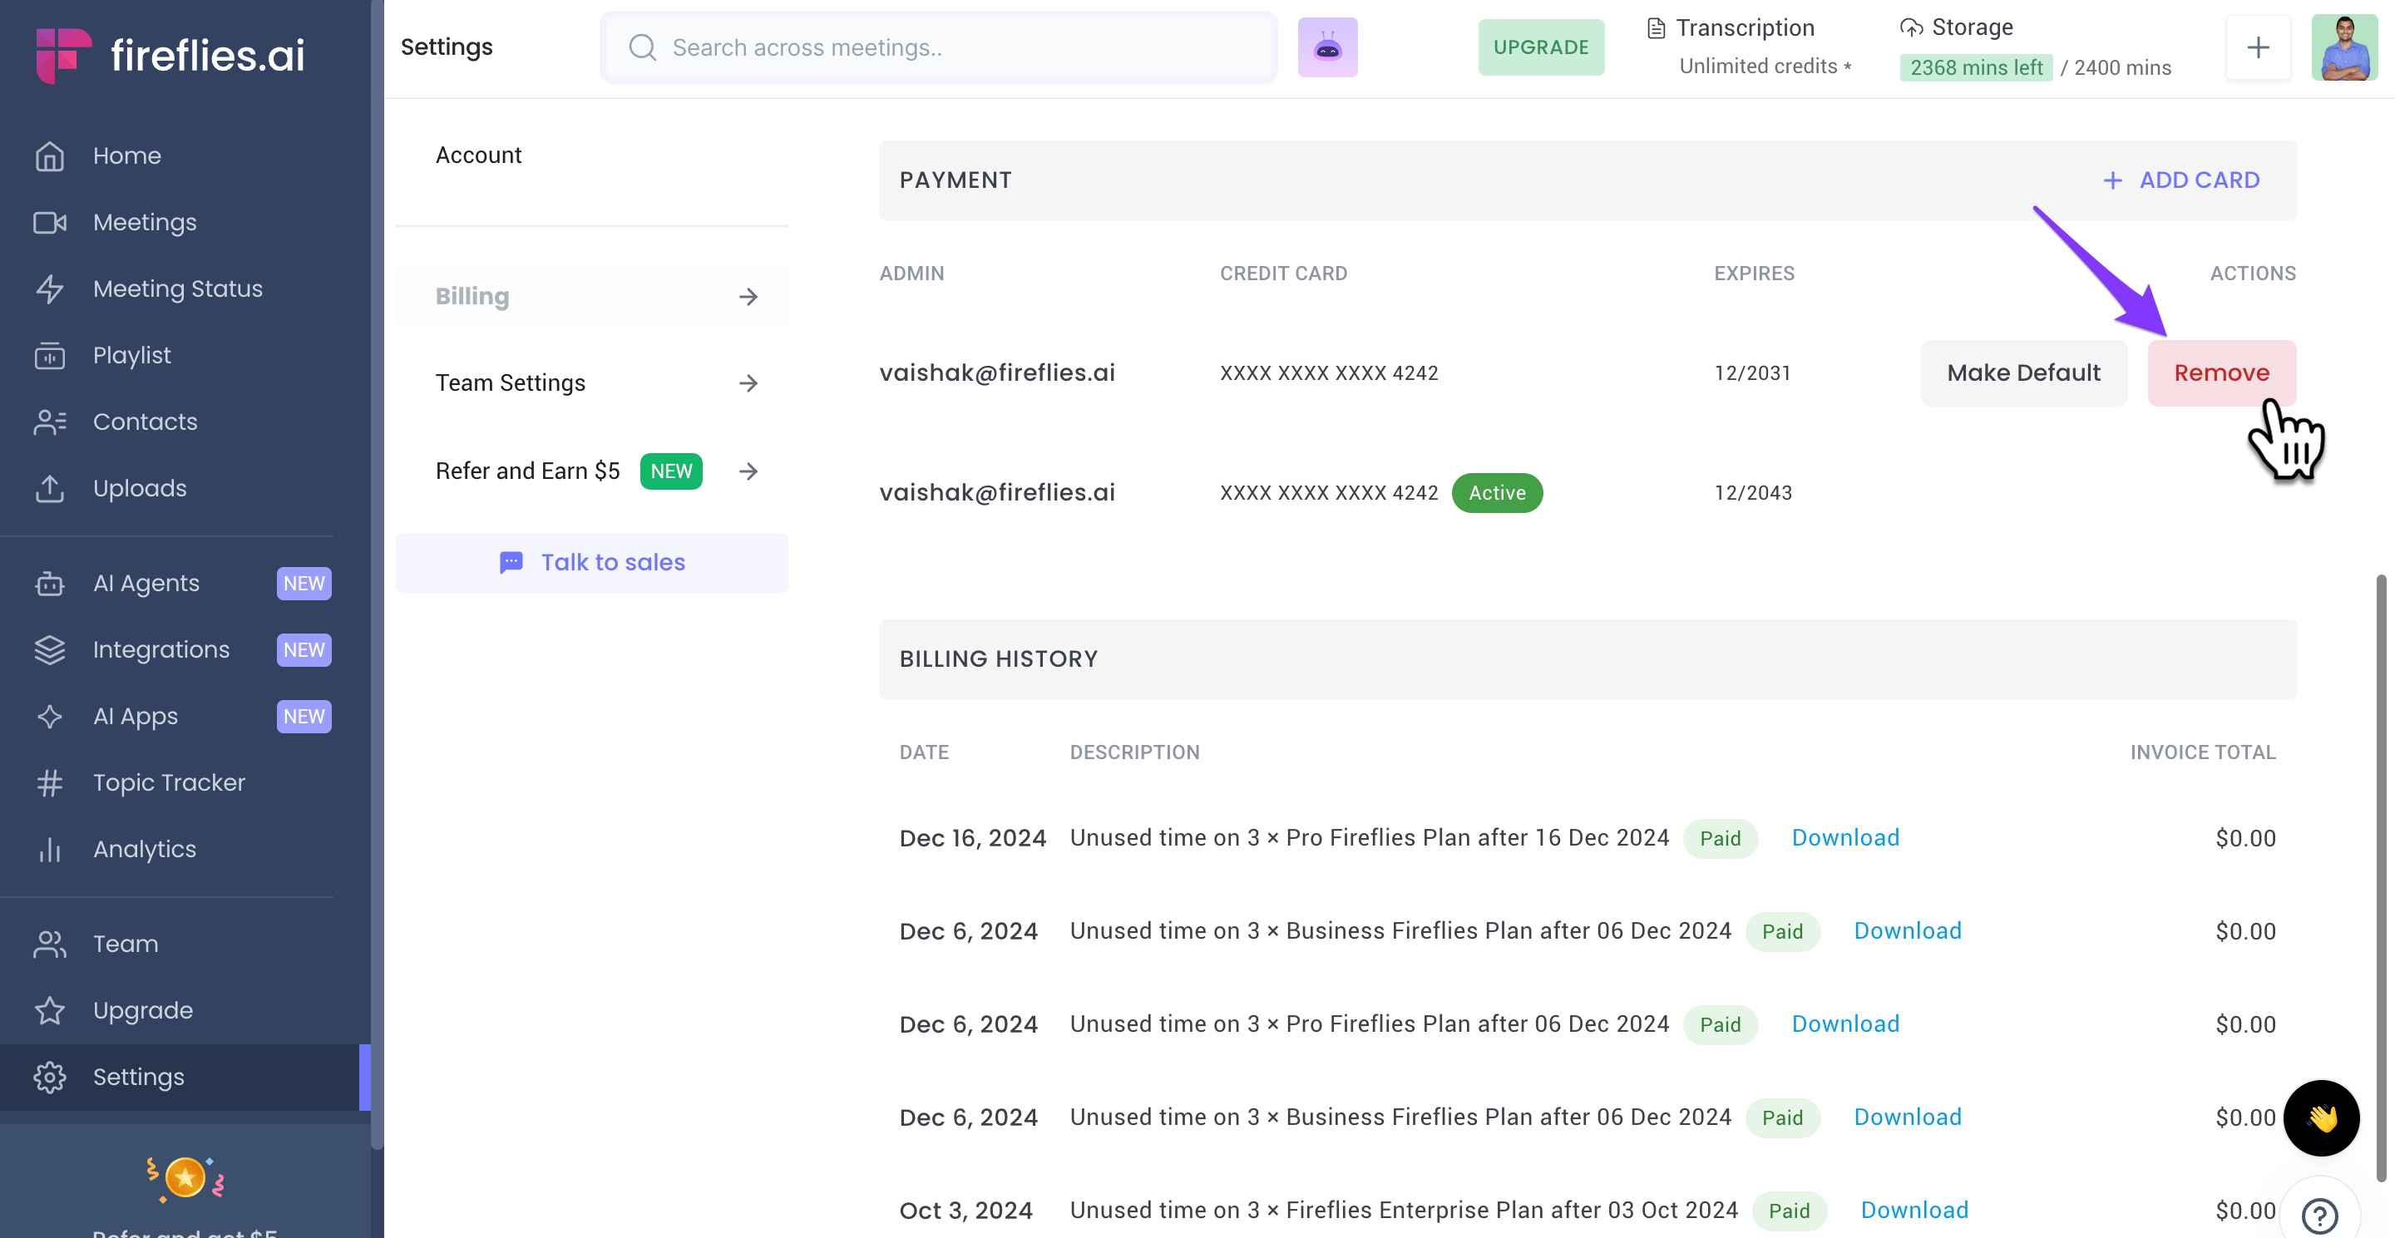Download the Dec 16, 2024 invoice
The image size is (2395, 1238).
1844,837
